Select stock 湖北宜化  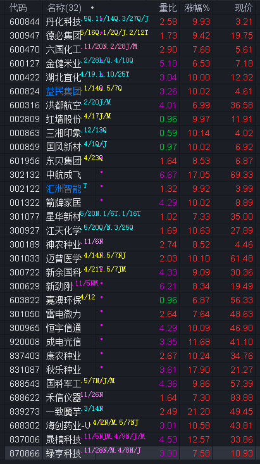click(64, 77)
